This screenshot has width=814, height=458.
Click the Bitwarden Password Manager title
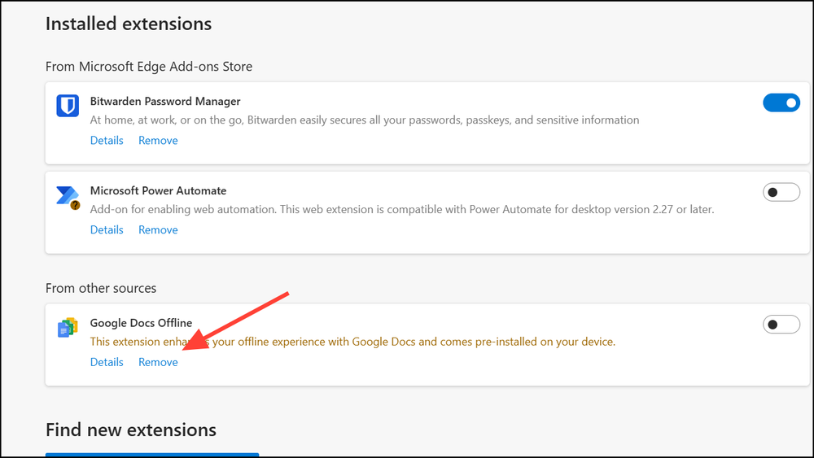coord(165,101)
